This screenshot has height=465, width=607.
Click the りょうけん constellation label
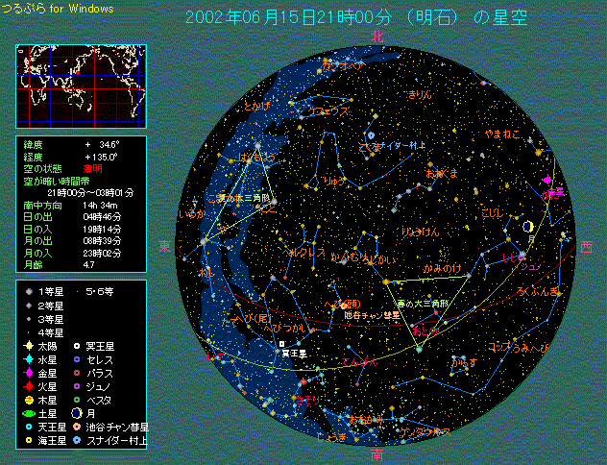point(421,232)
